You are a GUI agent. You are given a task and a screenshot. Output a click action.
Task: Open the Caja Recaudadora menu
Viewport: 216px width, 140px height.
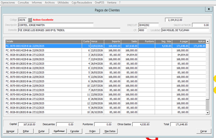82,3
